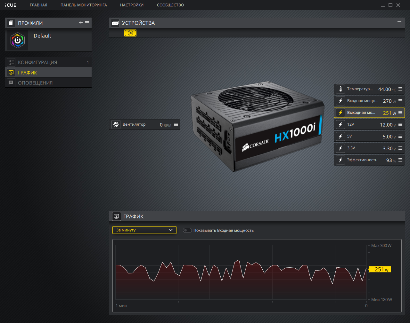
Task: Click the 5V lightning icon
Action: [340, 136]
